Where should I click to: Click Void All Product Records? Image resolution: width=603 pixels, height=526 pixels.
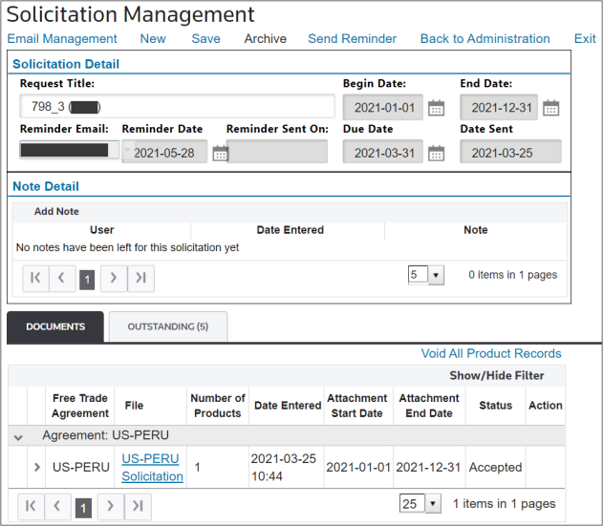click(x=491, y=353)
